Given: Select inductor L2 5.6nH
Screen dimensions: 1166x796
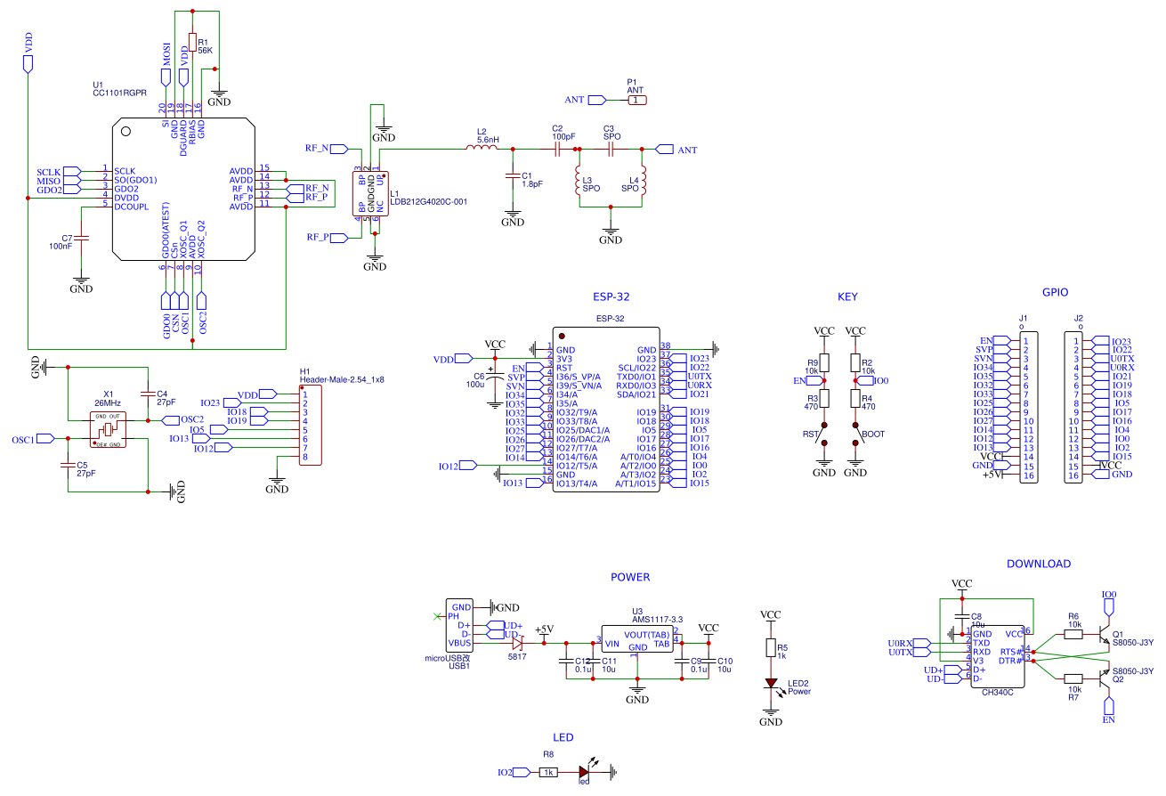Looking at the screenshot, I should [x=482, y=150].
